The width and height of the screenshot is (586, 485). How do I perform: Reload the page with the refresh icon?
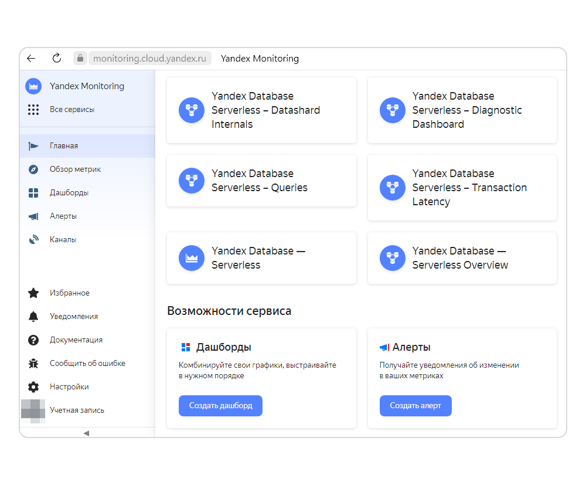point(56,58)
